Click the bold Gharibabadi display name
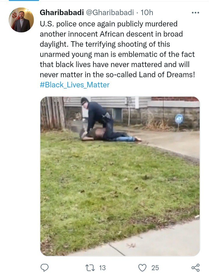The image size is (209, 273). (62, 12)
